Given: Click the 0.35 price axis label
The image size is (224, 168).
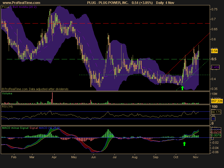Looking at the screenshot, I should pos(214,89).
